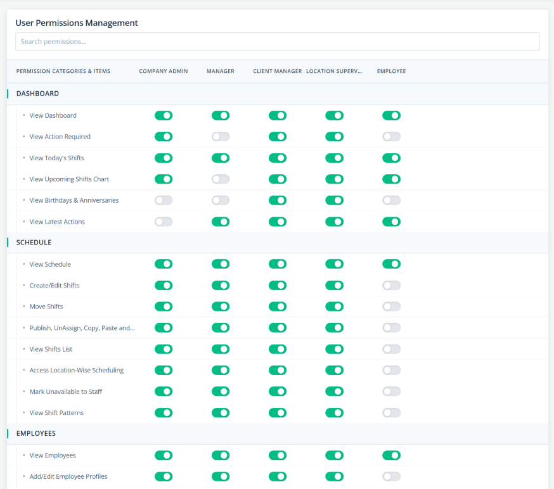Screen dimensions: 554x489
Task: Collapse the Schedule category section
Action: click(x=34, y=243)
